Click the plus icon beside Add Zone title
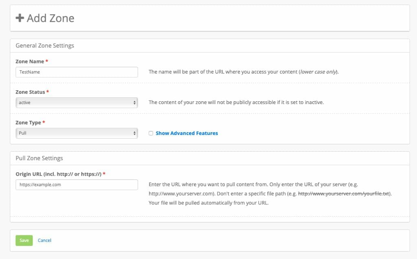This screenshot has height=259, width=417. (20, 18)
